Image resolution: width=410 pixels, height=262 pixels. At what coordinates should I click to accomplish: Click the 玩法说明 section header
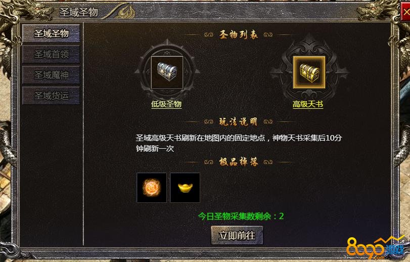pos(238,122)
